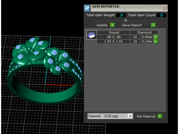Click the 0.06tw weight cell
179x134 pixels.
click(147, 37)
